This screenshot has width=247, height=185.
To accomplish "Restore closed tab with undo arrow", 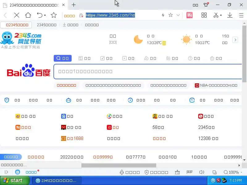I will coord(40,15).
